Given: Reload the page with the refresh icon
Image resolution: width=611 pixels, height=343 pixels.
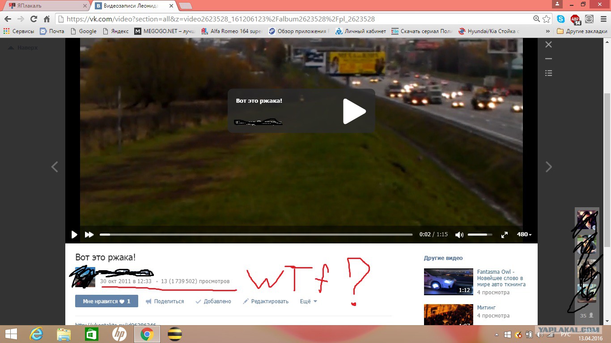Looking at the screenshot, I should [x=34, y=19].
